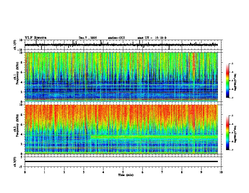Click the "start UT = 15:10:0" header text
This screenshot has width=249, height=193.
point(152,38)
